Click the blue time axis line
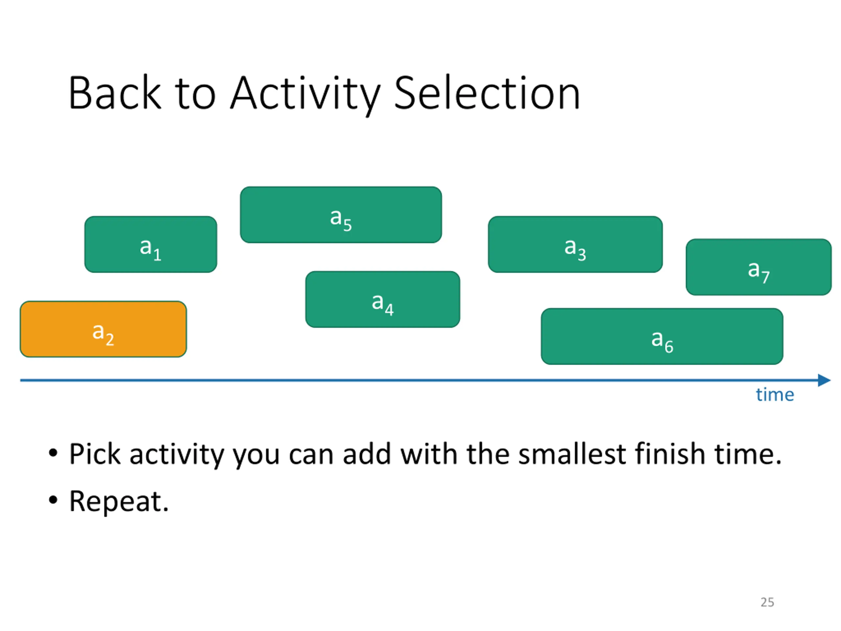The width and height of the screenshot is (841, 631). tap(419, 380)
